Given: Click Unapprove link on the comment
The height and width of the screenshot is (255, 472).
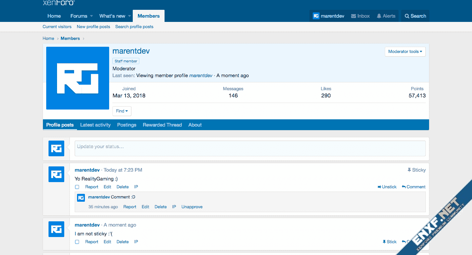Looking at the screenshot, I should (192, 207).
